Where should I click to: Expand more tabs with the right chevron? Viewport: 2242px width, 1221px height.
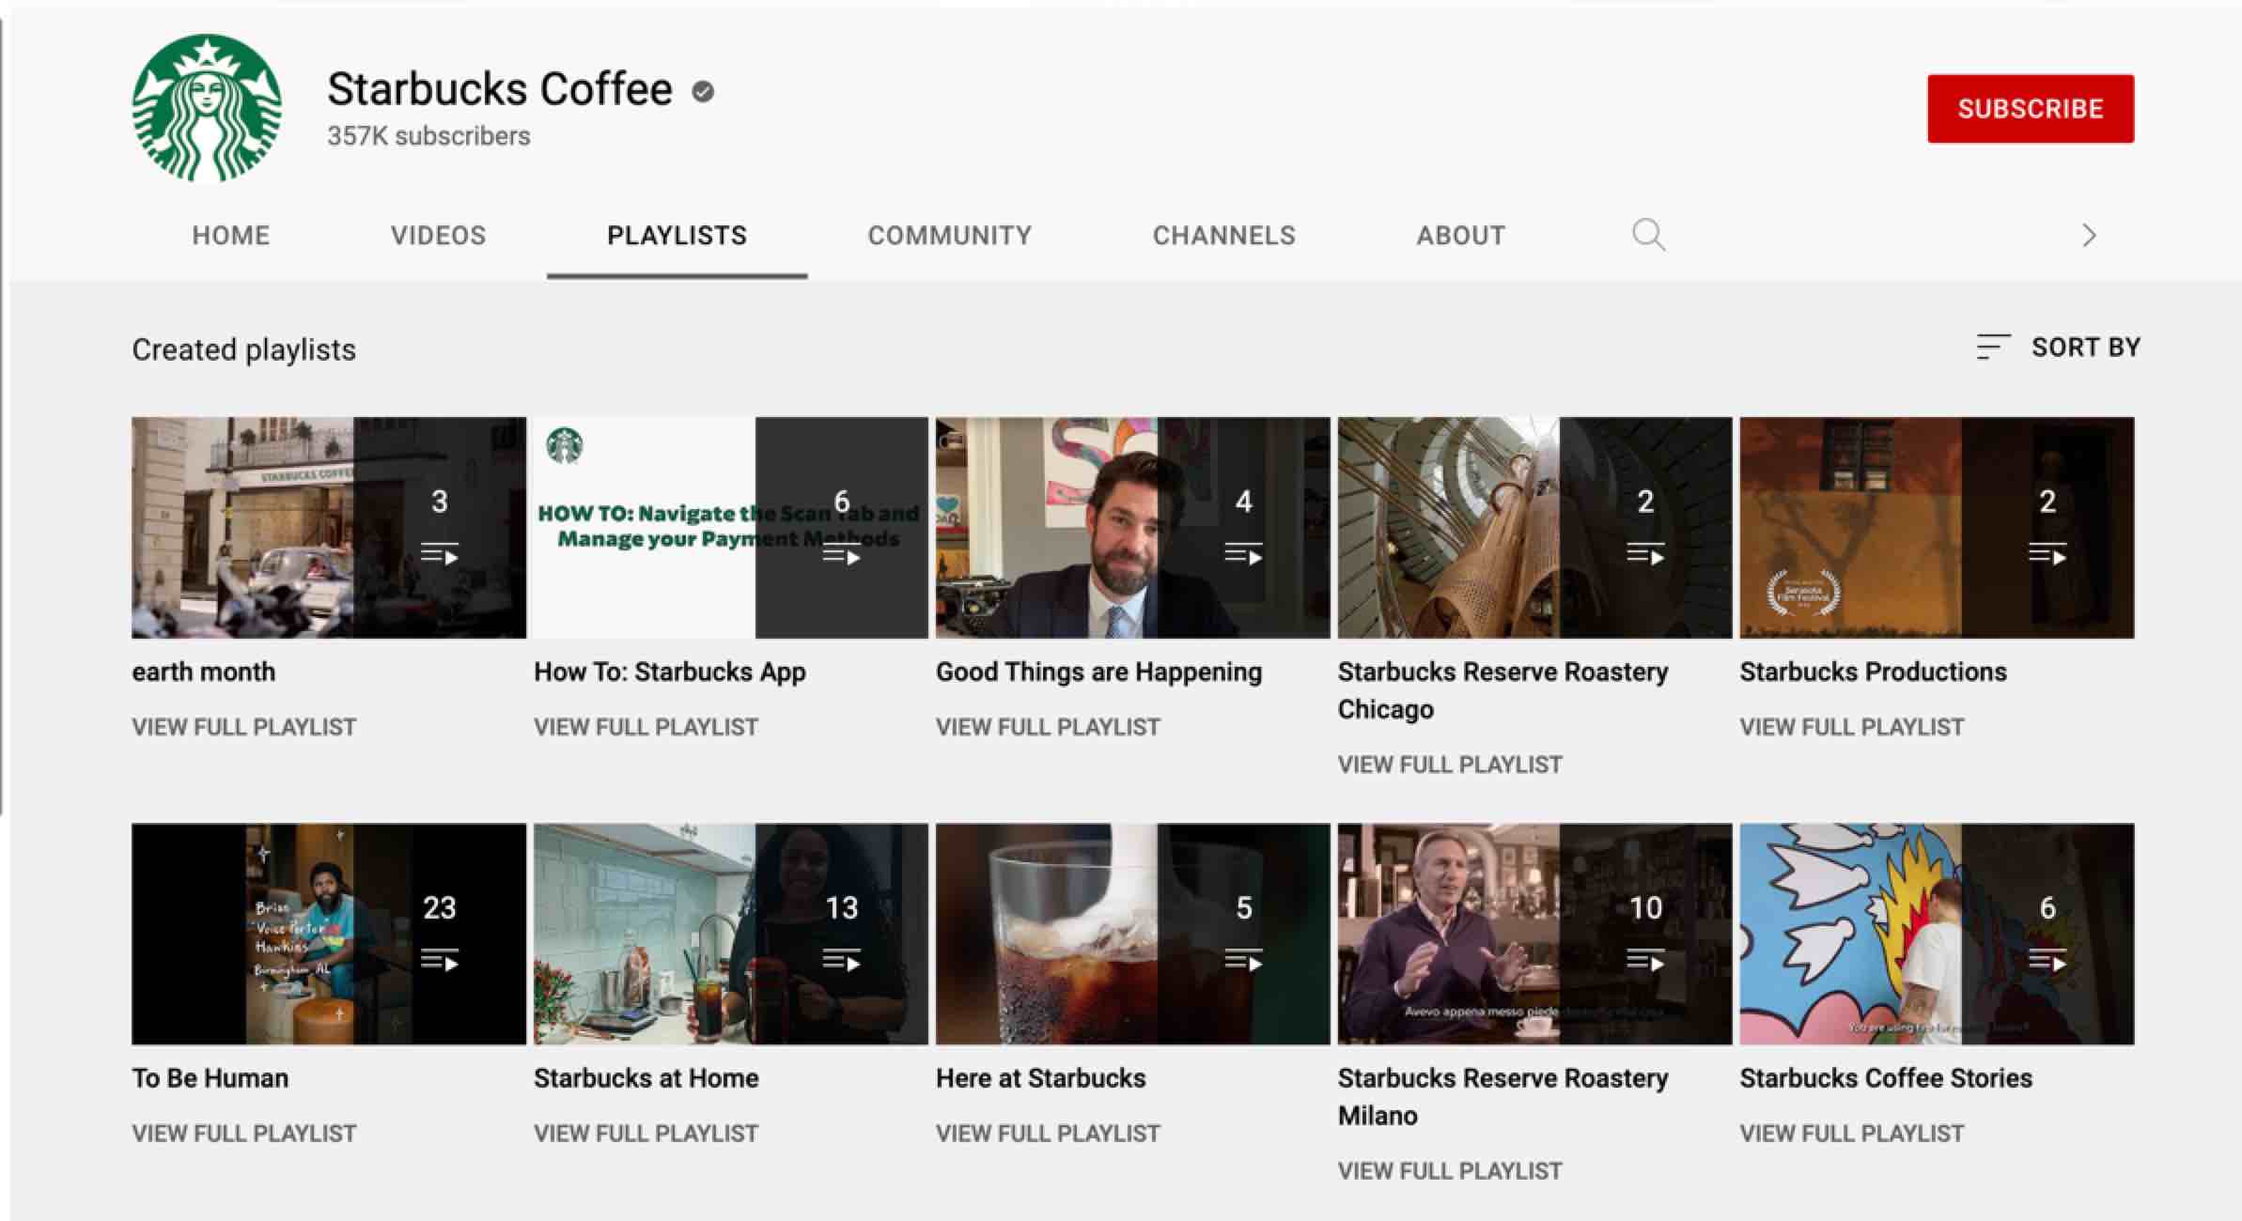tap(2088, 235)
